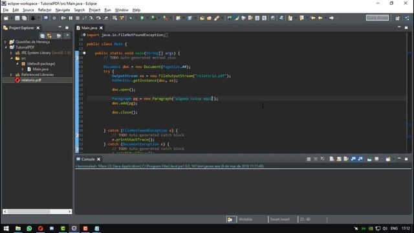Close the Main.java editor tab
This screenshot has height=233, width=414.
coord(101,28)
